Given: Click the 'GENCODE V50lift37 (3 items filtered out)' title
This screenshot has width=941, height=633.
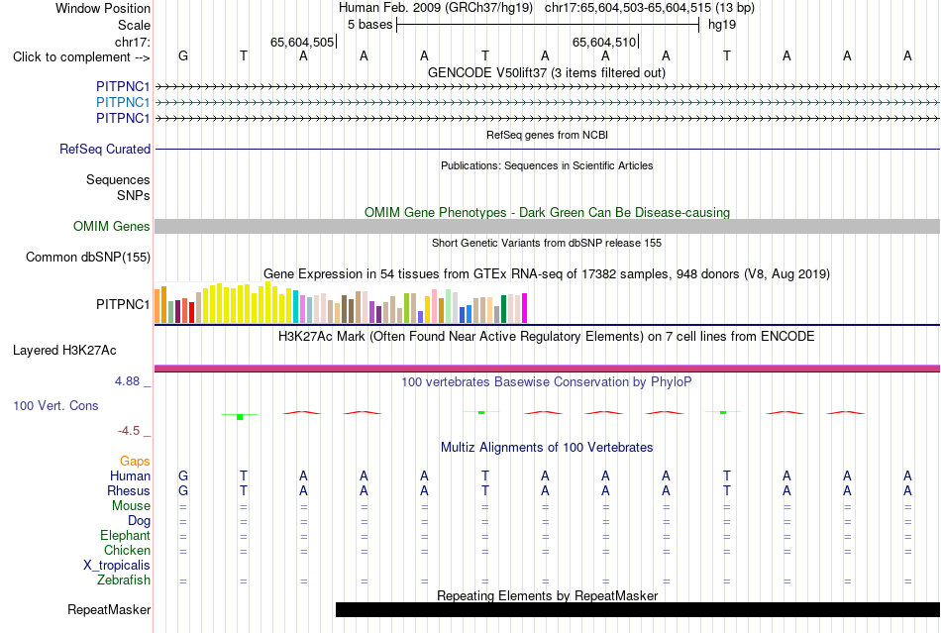Looking at the screenshot, I should tap(547, 72).
